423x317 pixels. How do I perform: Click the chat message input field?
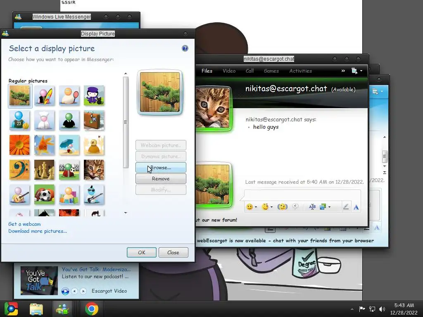point(302,195)
